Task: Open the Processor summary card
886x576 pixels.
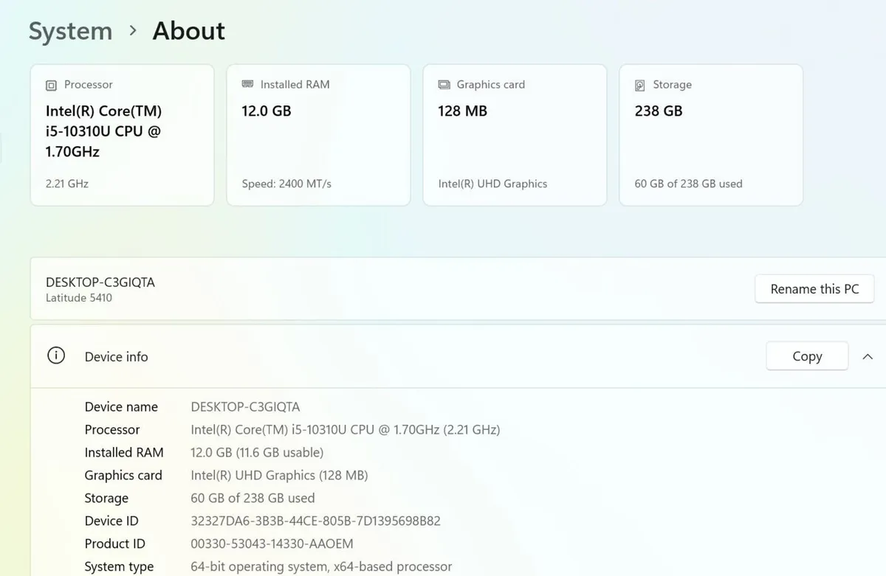Action: [x=122, y=135]
